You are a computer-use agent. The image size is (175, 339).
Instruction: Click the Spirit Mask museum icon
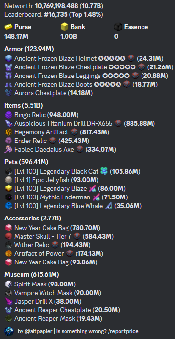click(8, 284)
